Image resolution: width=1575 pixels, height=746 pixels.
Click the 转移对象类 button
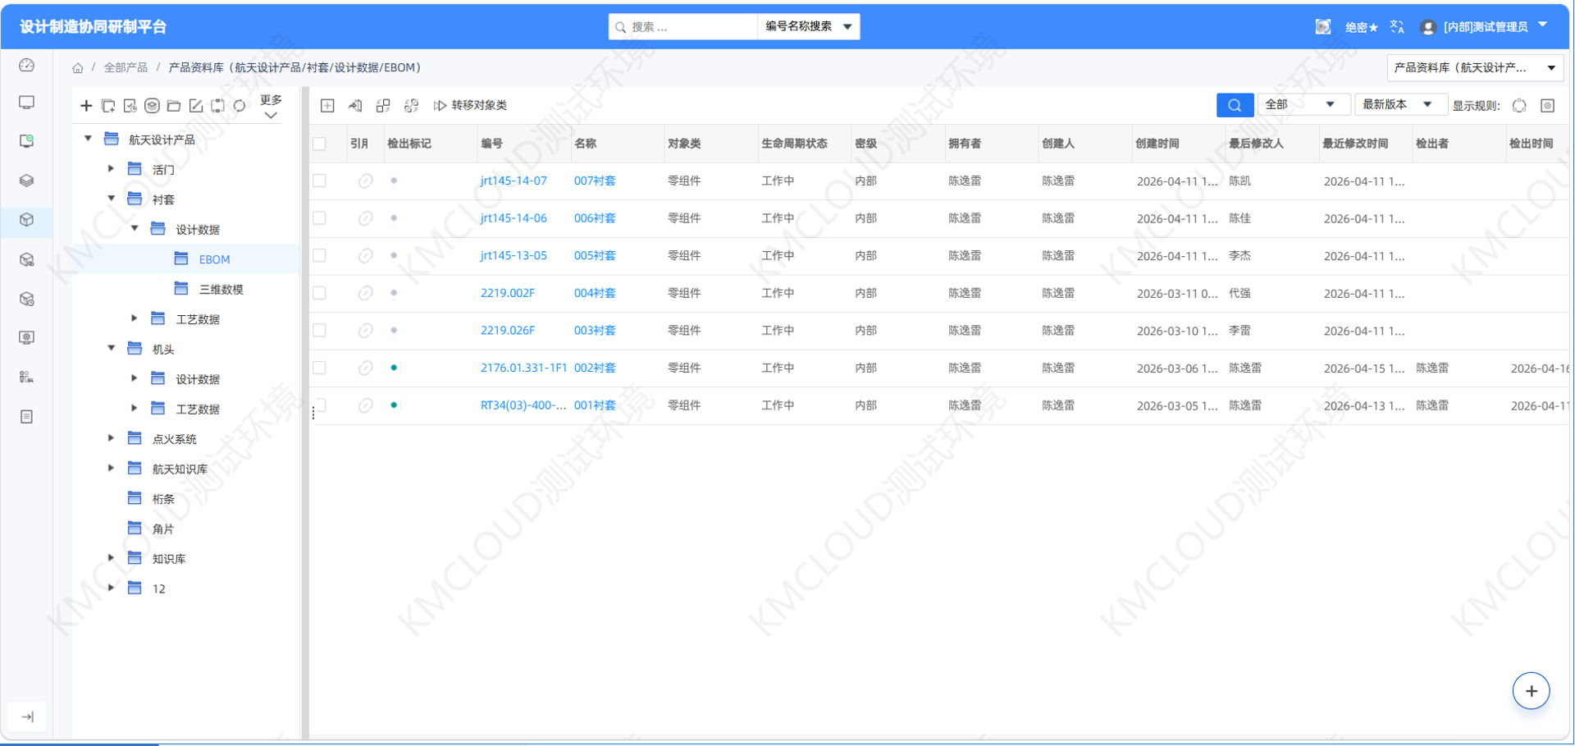click(x=470, y=105)
